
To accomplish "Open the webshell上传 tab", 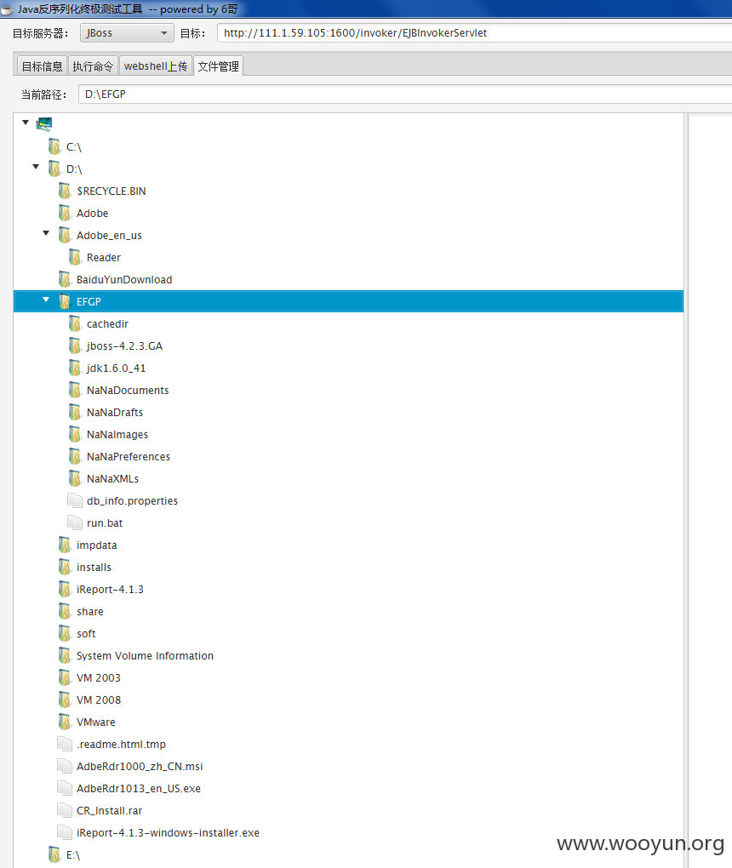I will click(156, 66).
